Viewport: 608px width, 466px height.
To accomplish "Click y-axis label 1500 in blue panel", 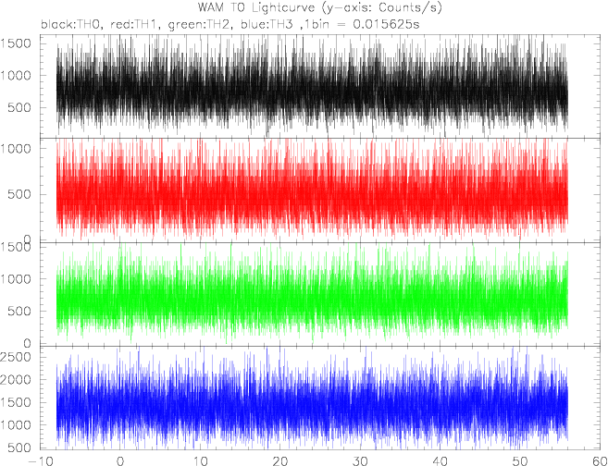I will coord(16,402).
